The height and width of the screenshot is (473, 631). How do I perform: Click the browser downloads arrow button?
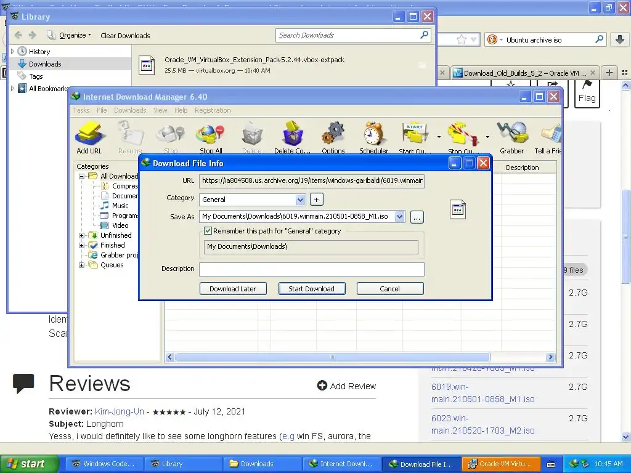(620, 39)
